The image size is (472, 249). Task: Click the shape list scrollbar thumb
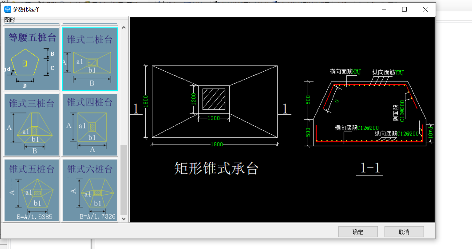124,180
